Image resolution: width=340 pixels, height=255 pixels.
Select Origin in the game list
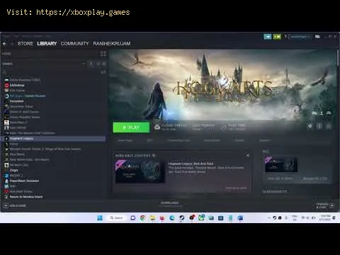pyautogui.click(x=13, y=170)
